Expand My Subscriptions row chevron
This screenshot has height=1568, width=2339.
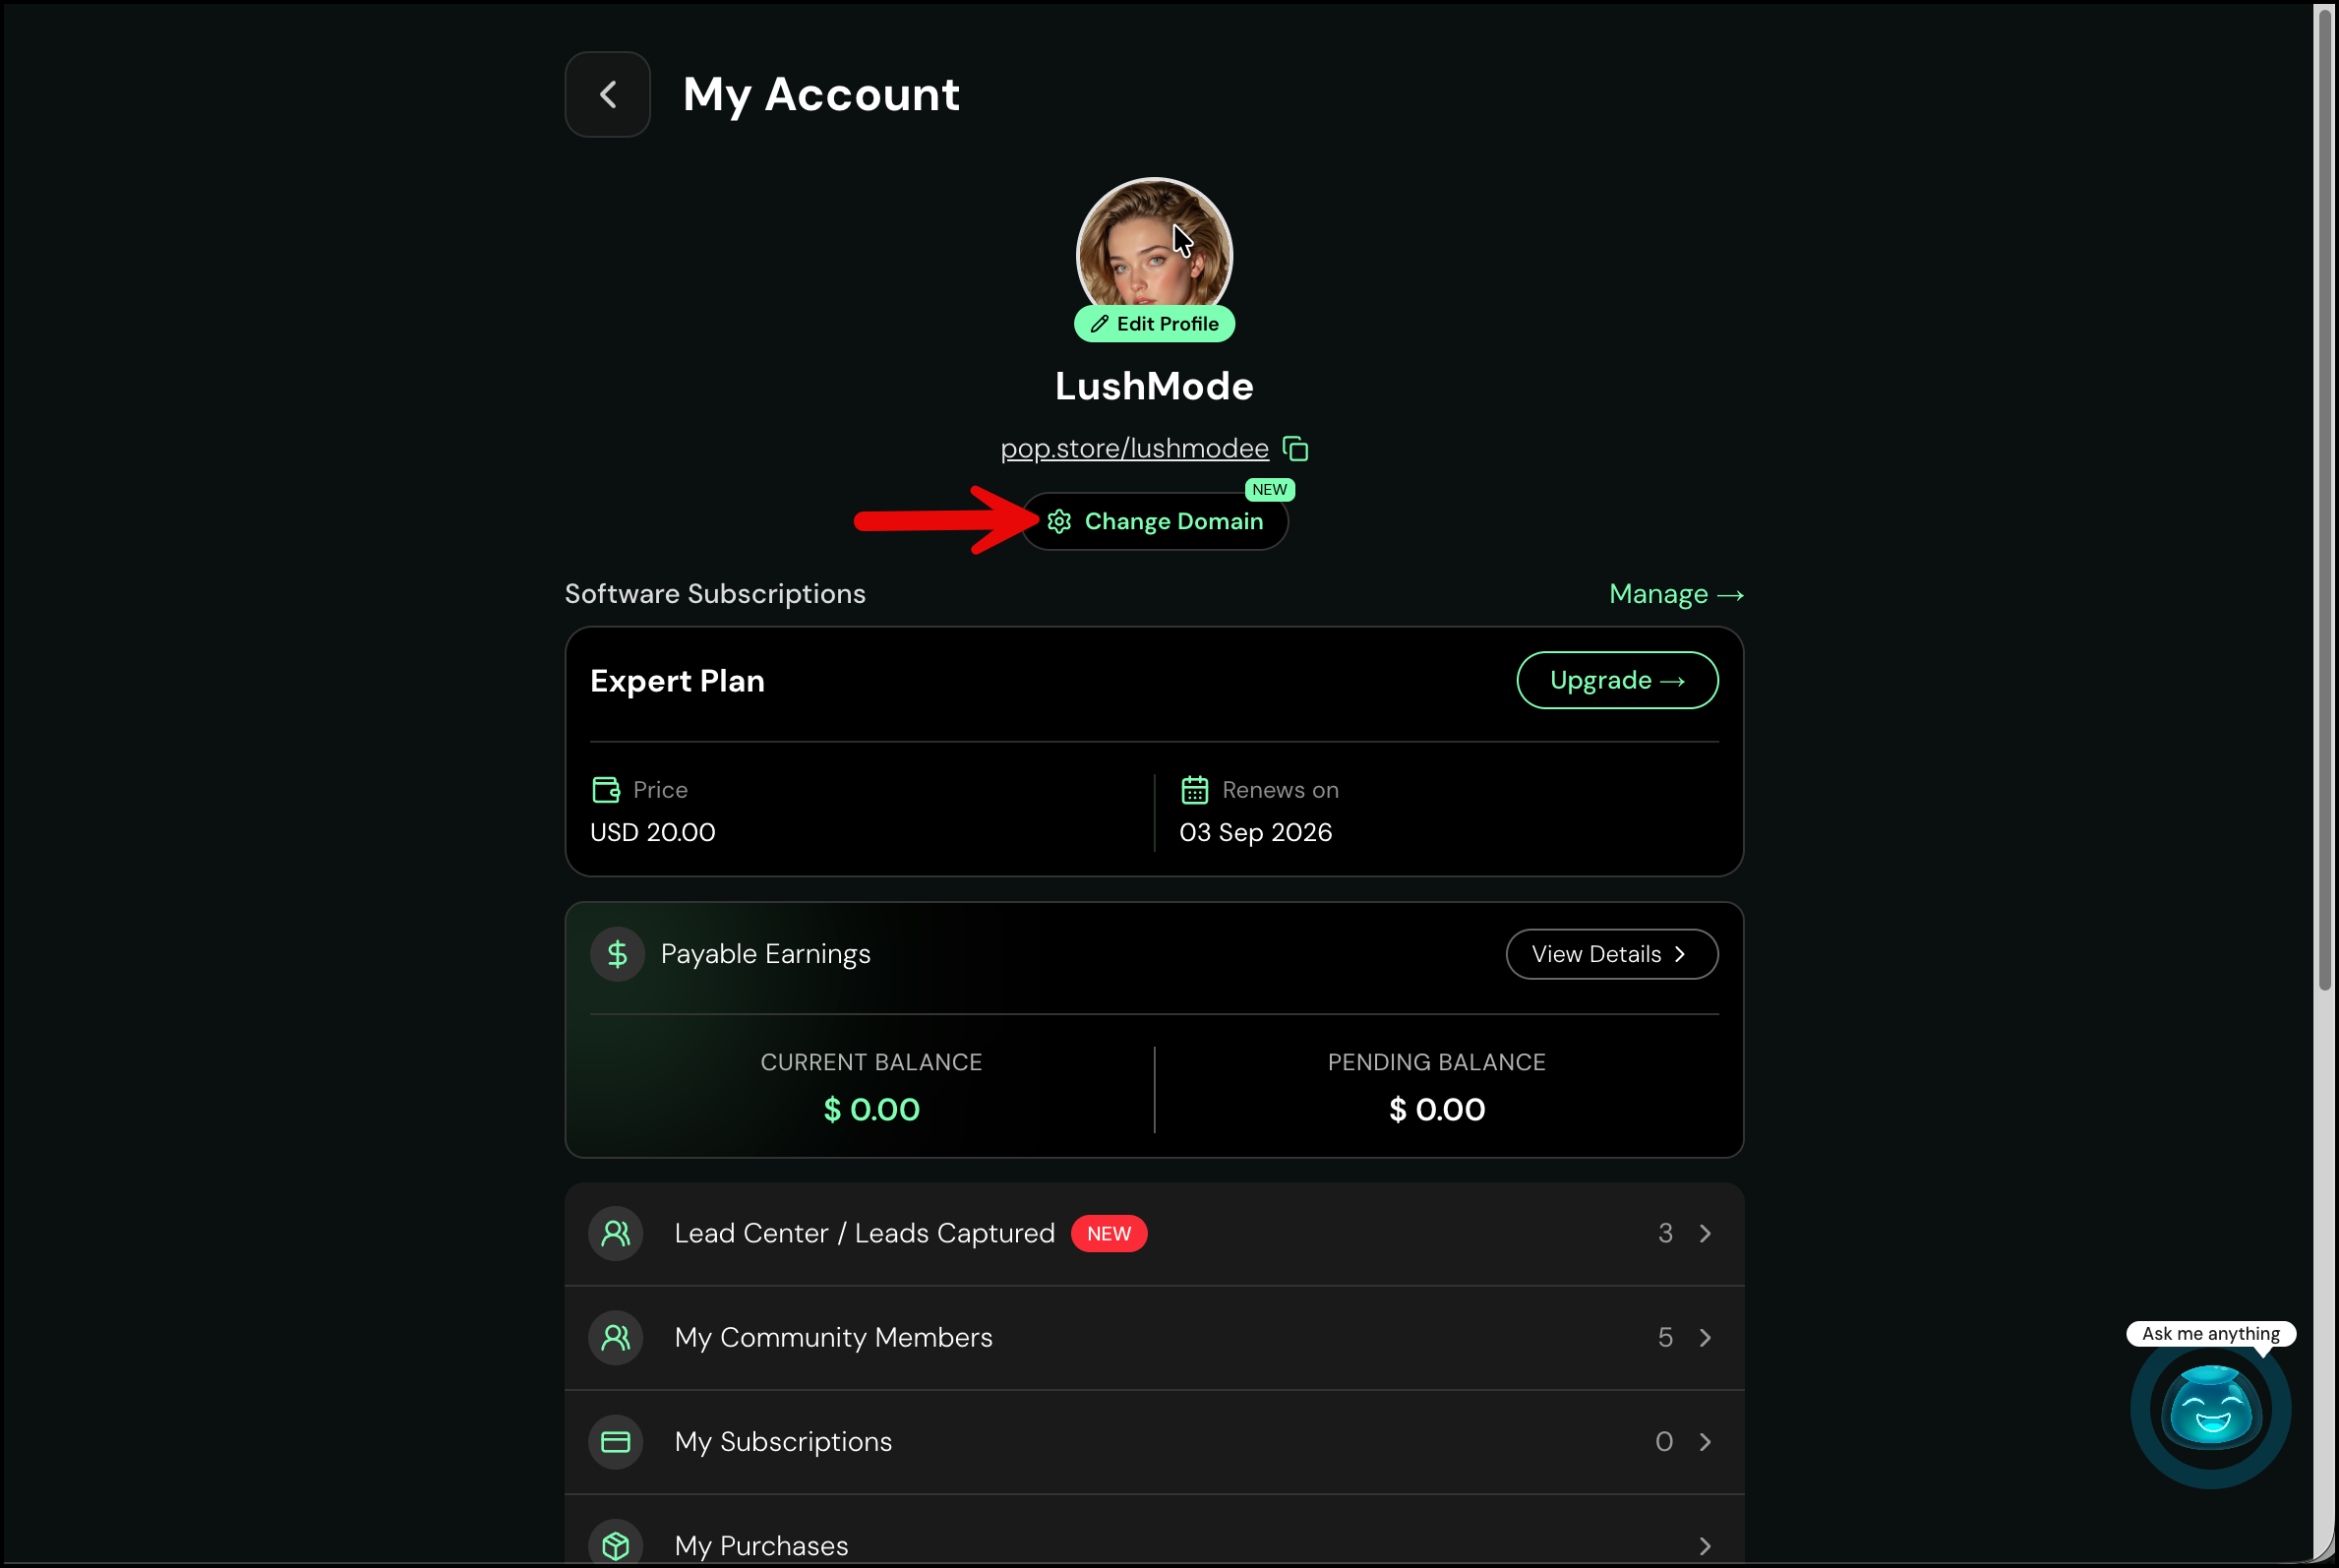(1705, 1441)
